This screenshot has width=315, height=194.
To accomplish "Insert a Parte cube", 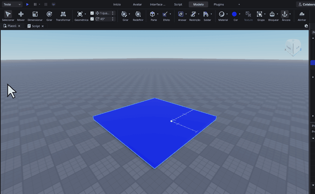I will click(x=152, y=14).
